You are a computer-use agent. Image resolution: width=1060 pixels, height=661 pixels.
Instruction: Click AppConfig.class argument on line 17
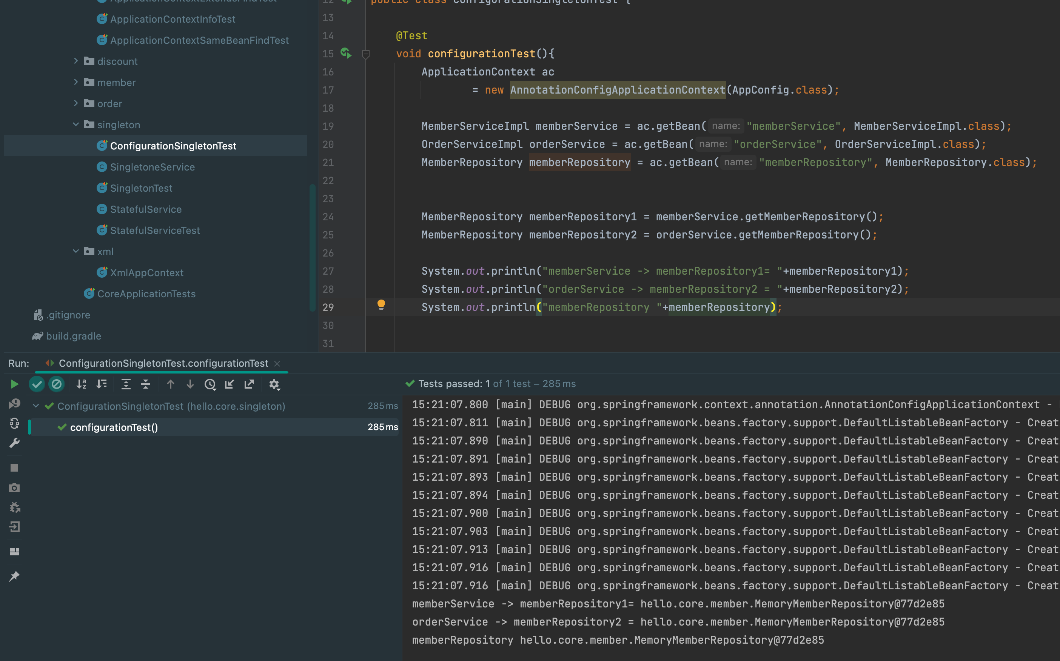point(780,90)
